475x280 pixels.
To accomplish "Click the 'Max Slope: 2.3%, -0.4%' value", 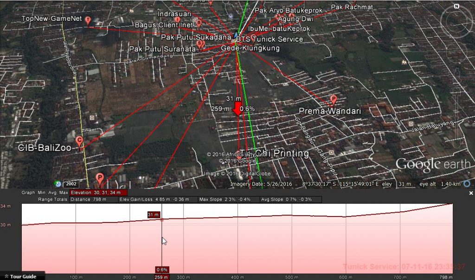I will tap(225, 199).
